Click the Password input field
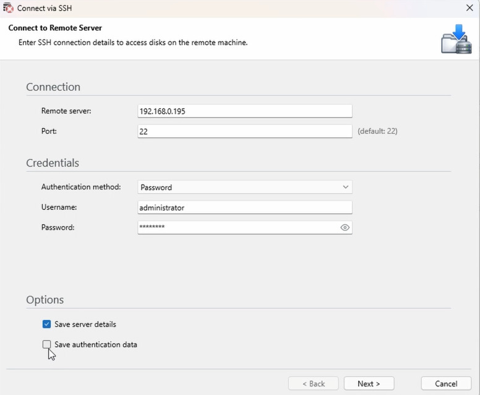Viewport: 480px width, 395px height. 245,227
